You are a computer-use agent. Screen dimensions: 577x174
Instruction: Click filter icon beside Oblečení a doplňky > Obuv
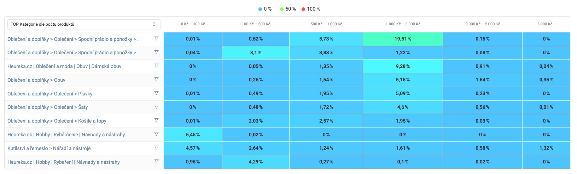coord(156,80)
